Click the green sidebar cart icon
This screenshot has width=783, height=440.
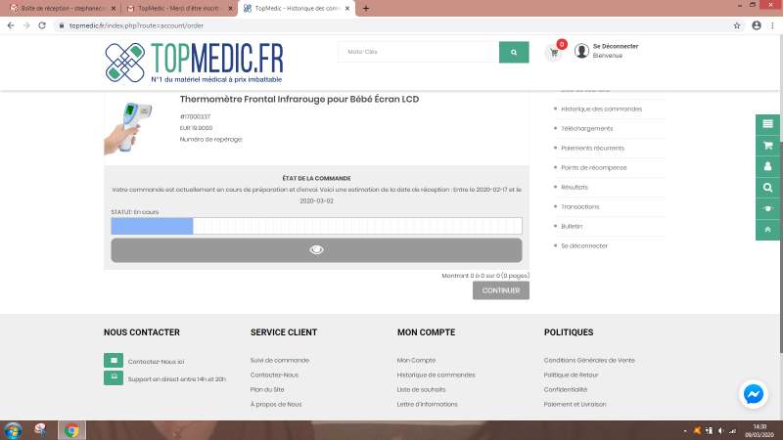(x=767, y=145)
